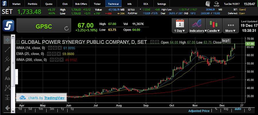Click the back arrow in drawing toolbar

[7, 108]
